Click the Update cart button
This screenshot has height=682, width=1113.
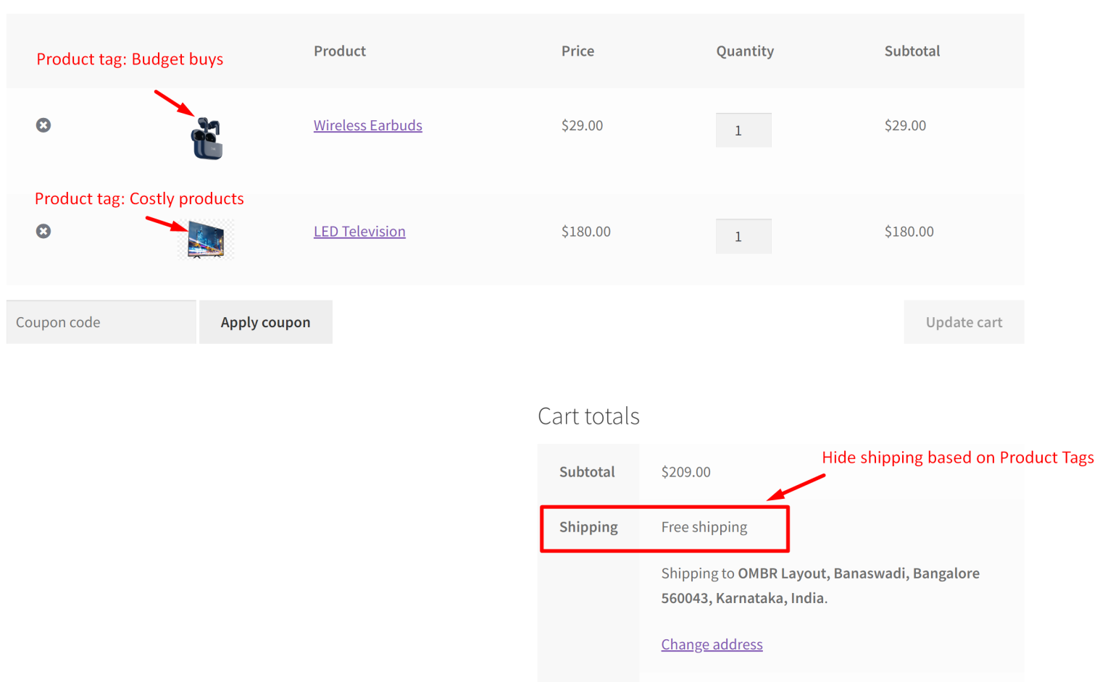pos(963,321)
